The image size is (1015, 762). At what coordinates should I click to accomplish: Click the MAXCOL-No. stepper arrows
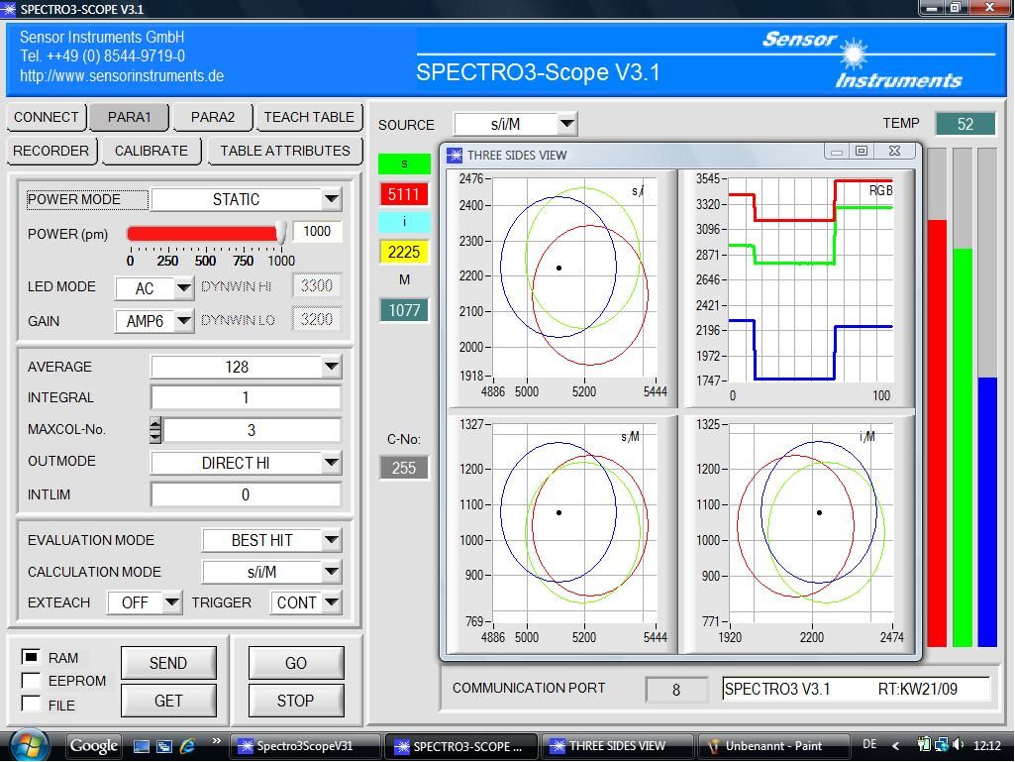pyautogui.click(x=155, y=430)
